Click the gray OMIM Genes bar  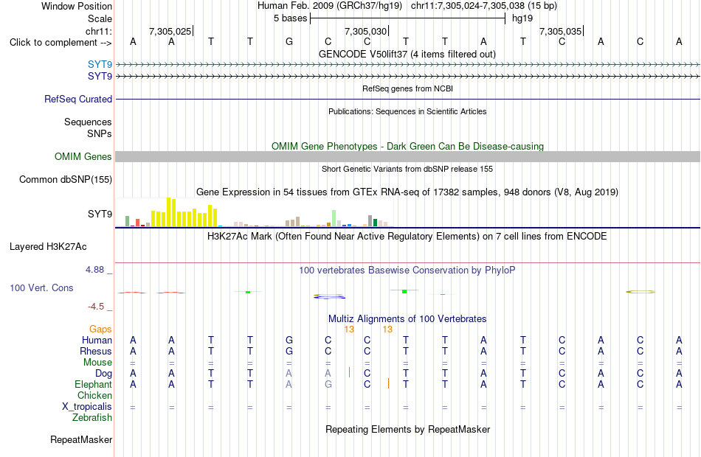pyautogui.click(x=407, y=156)
